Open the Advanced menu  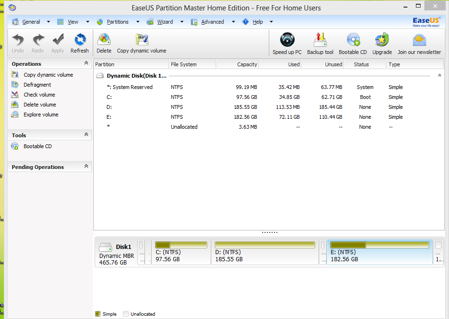212,22
